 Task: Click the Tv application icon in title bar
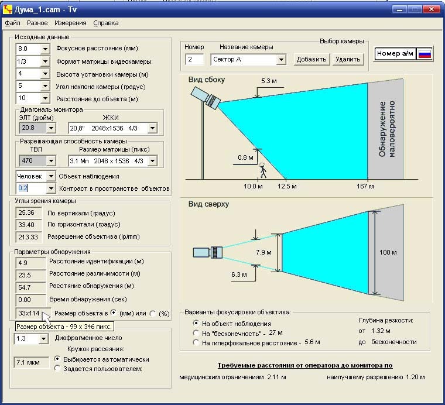(x=8, y=9)
